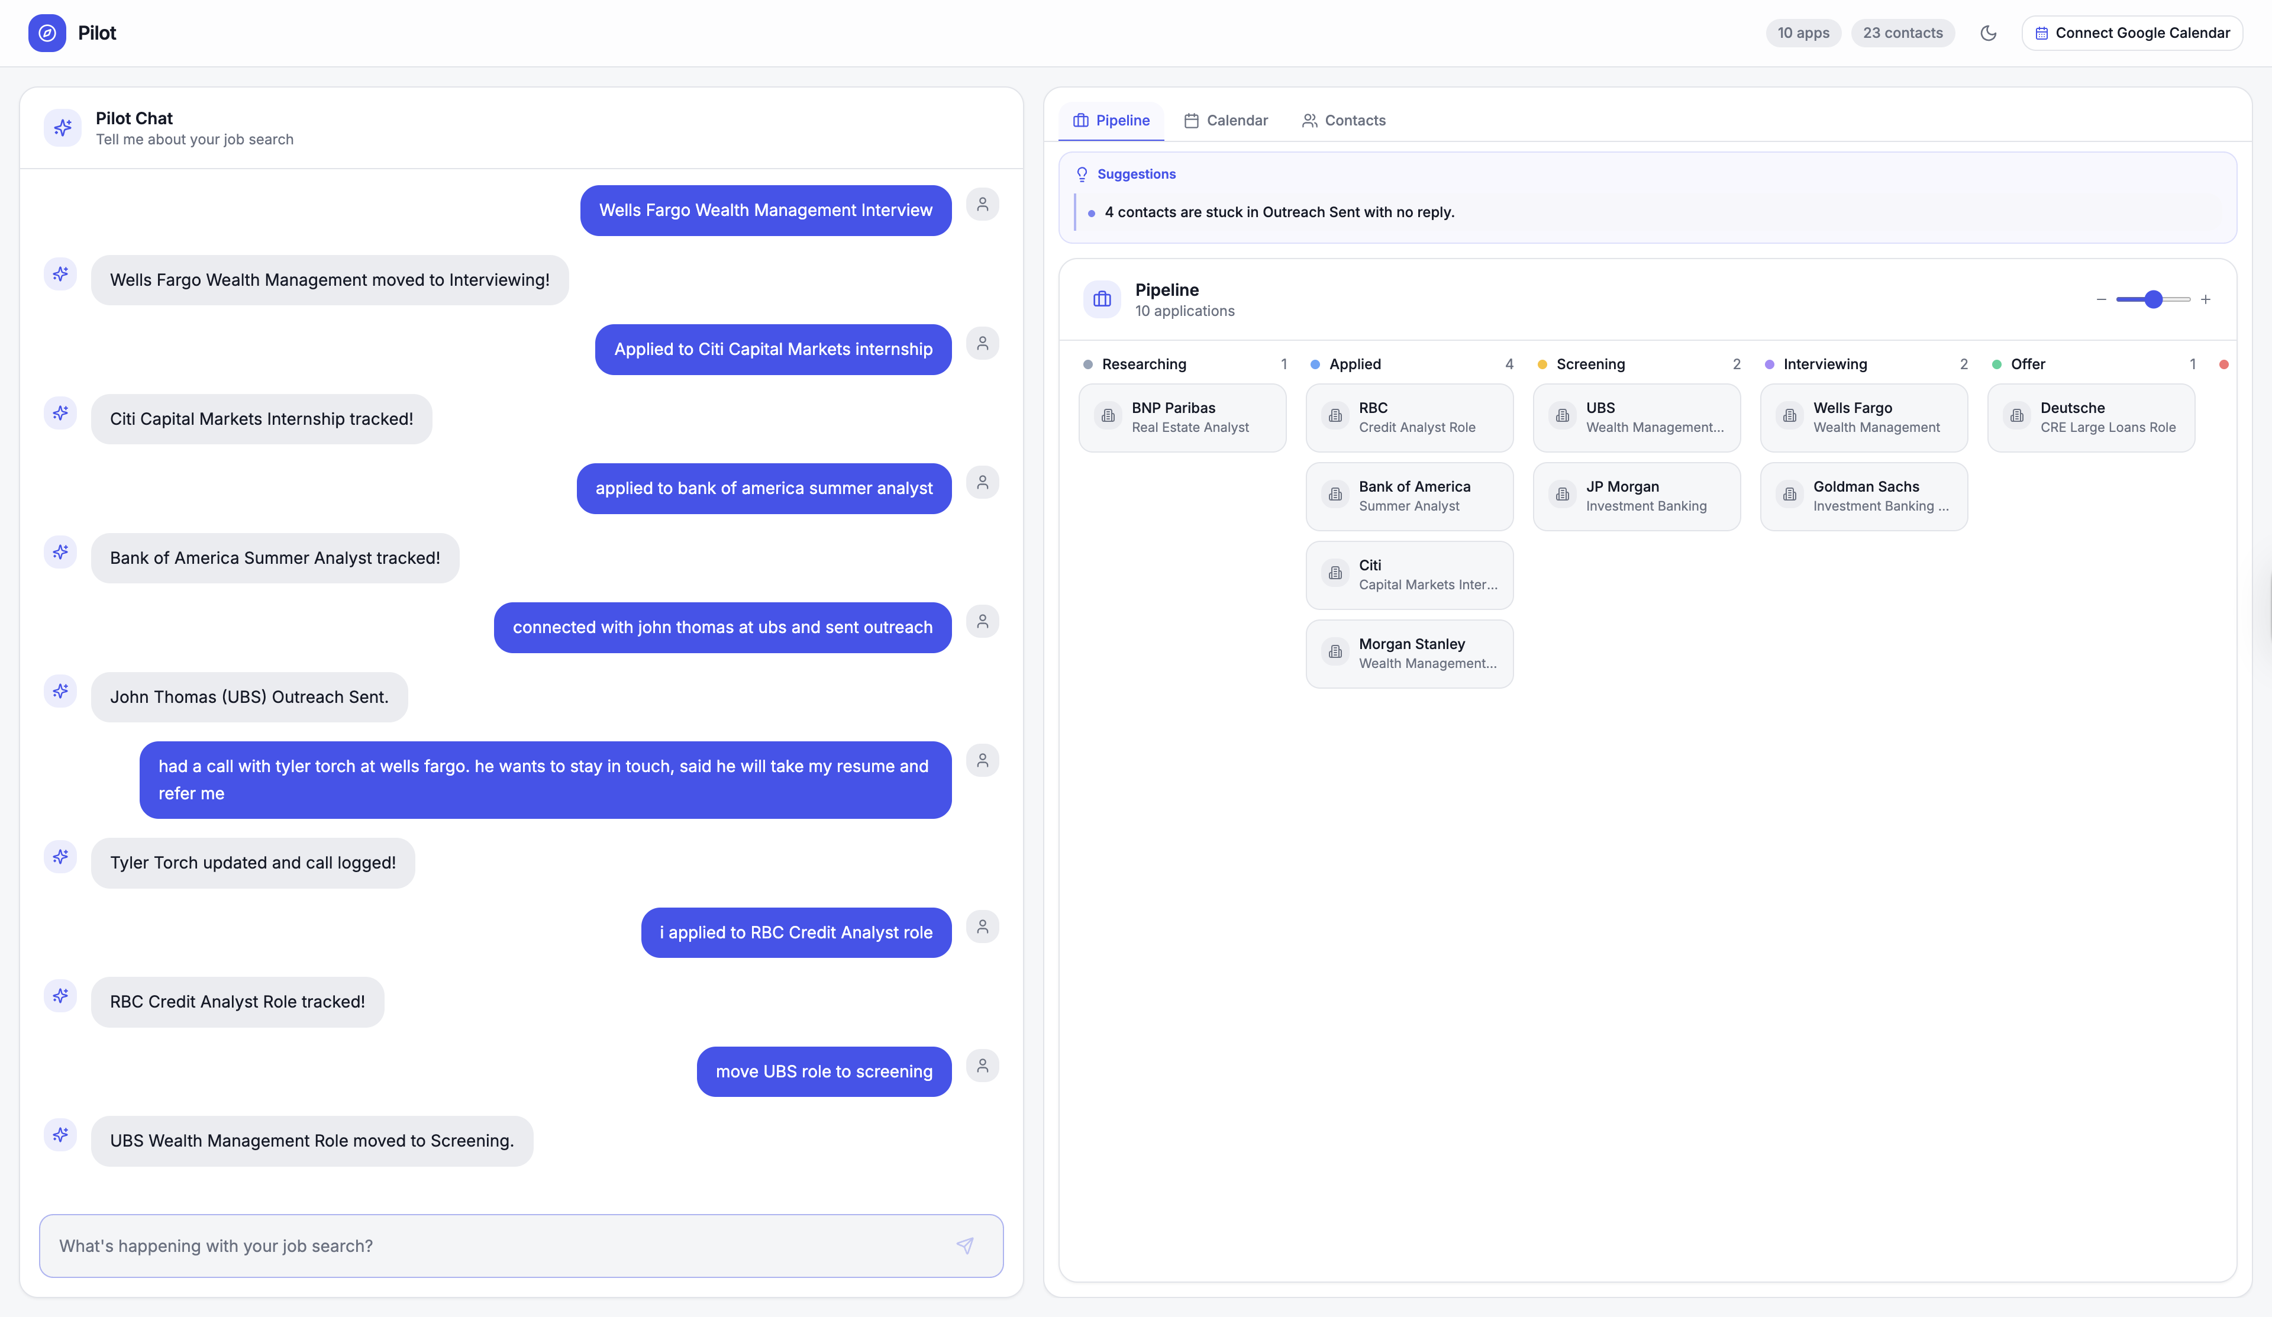Switch to the Calendar tab
This screenshot has height=1317, width=2272.
coord(1225,121)
